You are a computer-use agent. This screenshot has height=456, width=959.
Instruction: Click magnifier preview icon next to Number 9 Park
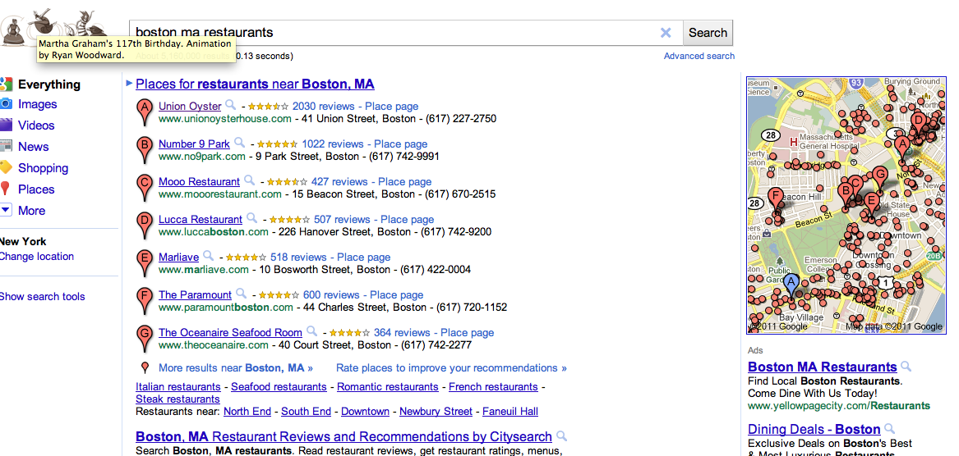241,143
